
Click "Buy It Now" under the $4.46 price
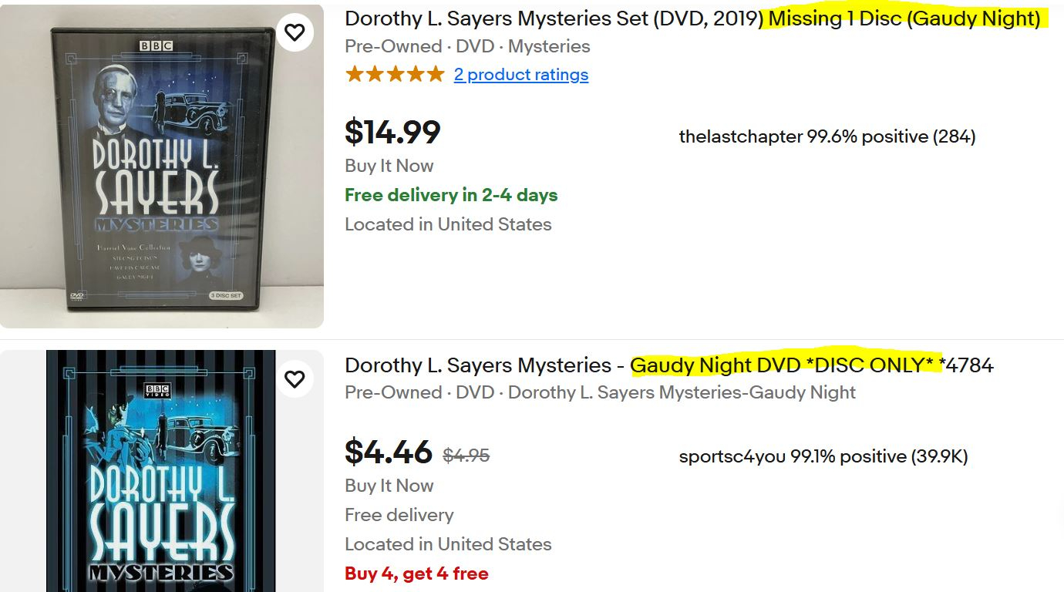(389, 486)
